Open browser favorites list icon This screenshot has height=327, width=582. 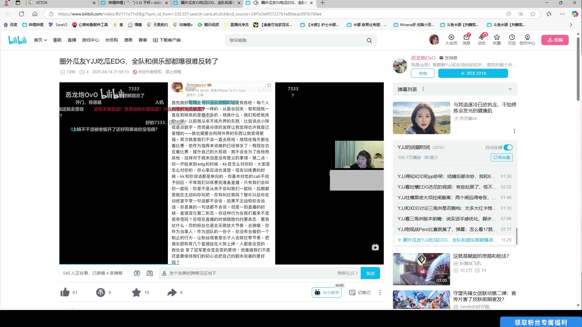point(549,14)
